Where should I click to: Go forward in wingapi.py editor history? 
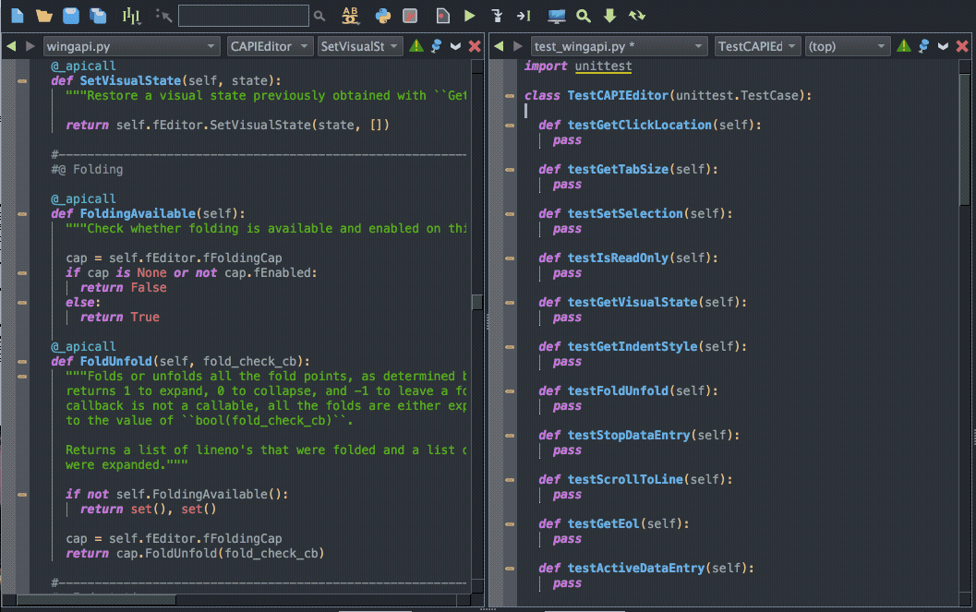(x=30, y=46)
